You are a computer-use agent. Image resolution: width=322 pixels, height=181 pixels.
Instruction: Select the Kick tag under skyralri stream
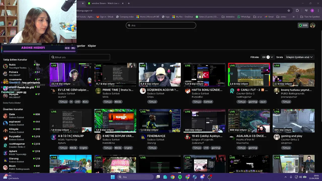[85, 102]
